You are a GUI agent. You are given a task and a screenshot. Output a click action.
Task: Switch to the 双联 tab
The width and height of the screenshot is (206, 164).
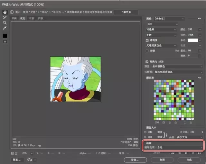tap(32, 18)
